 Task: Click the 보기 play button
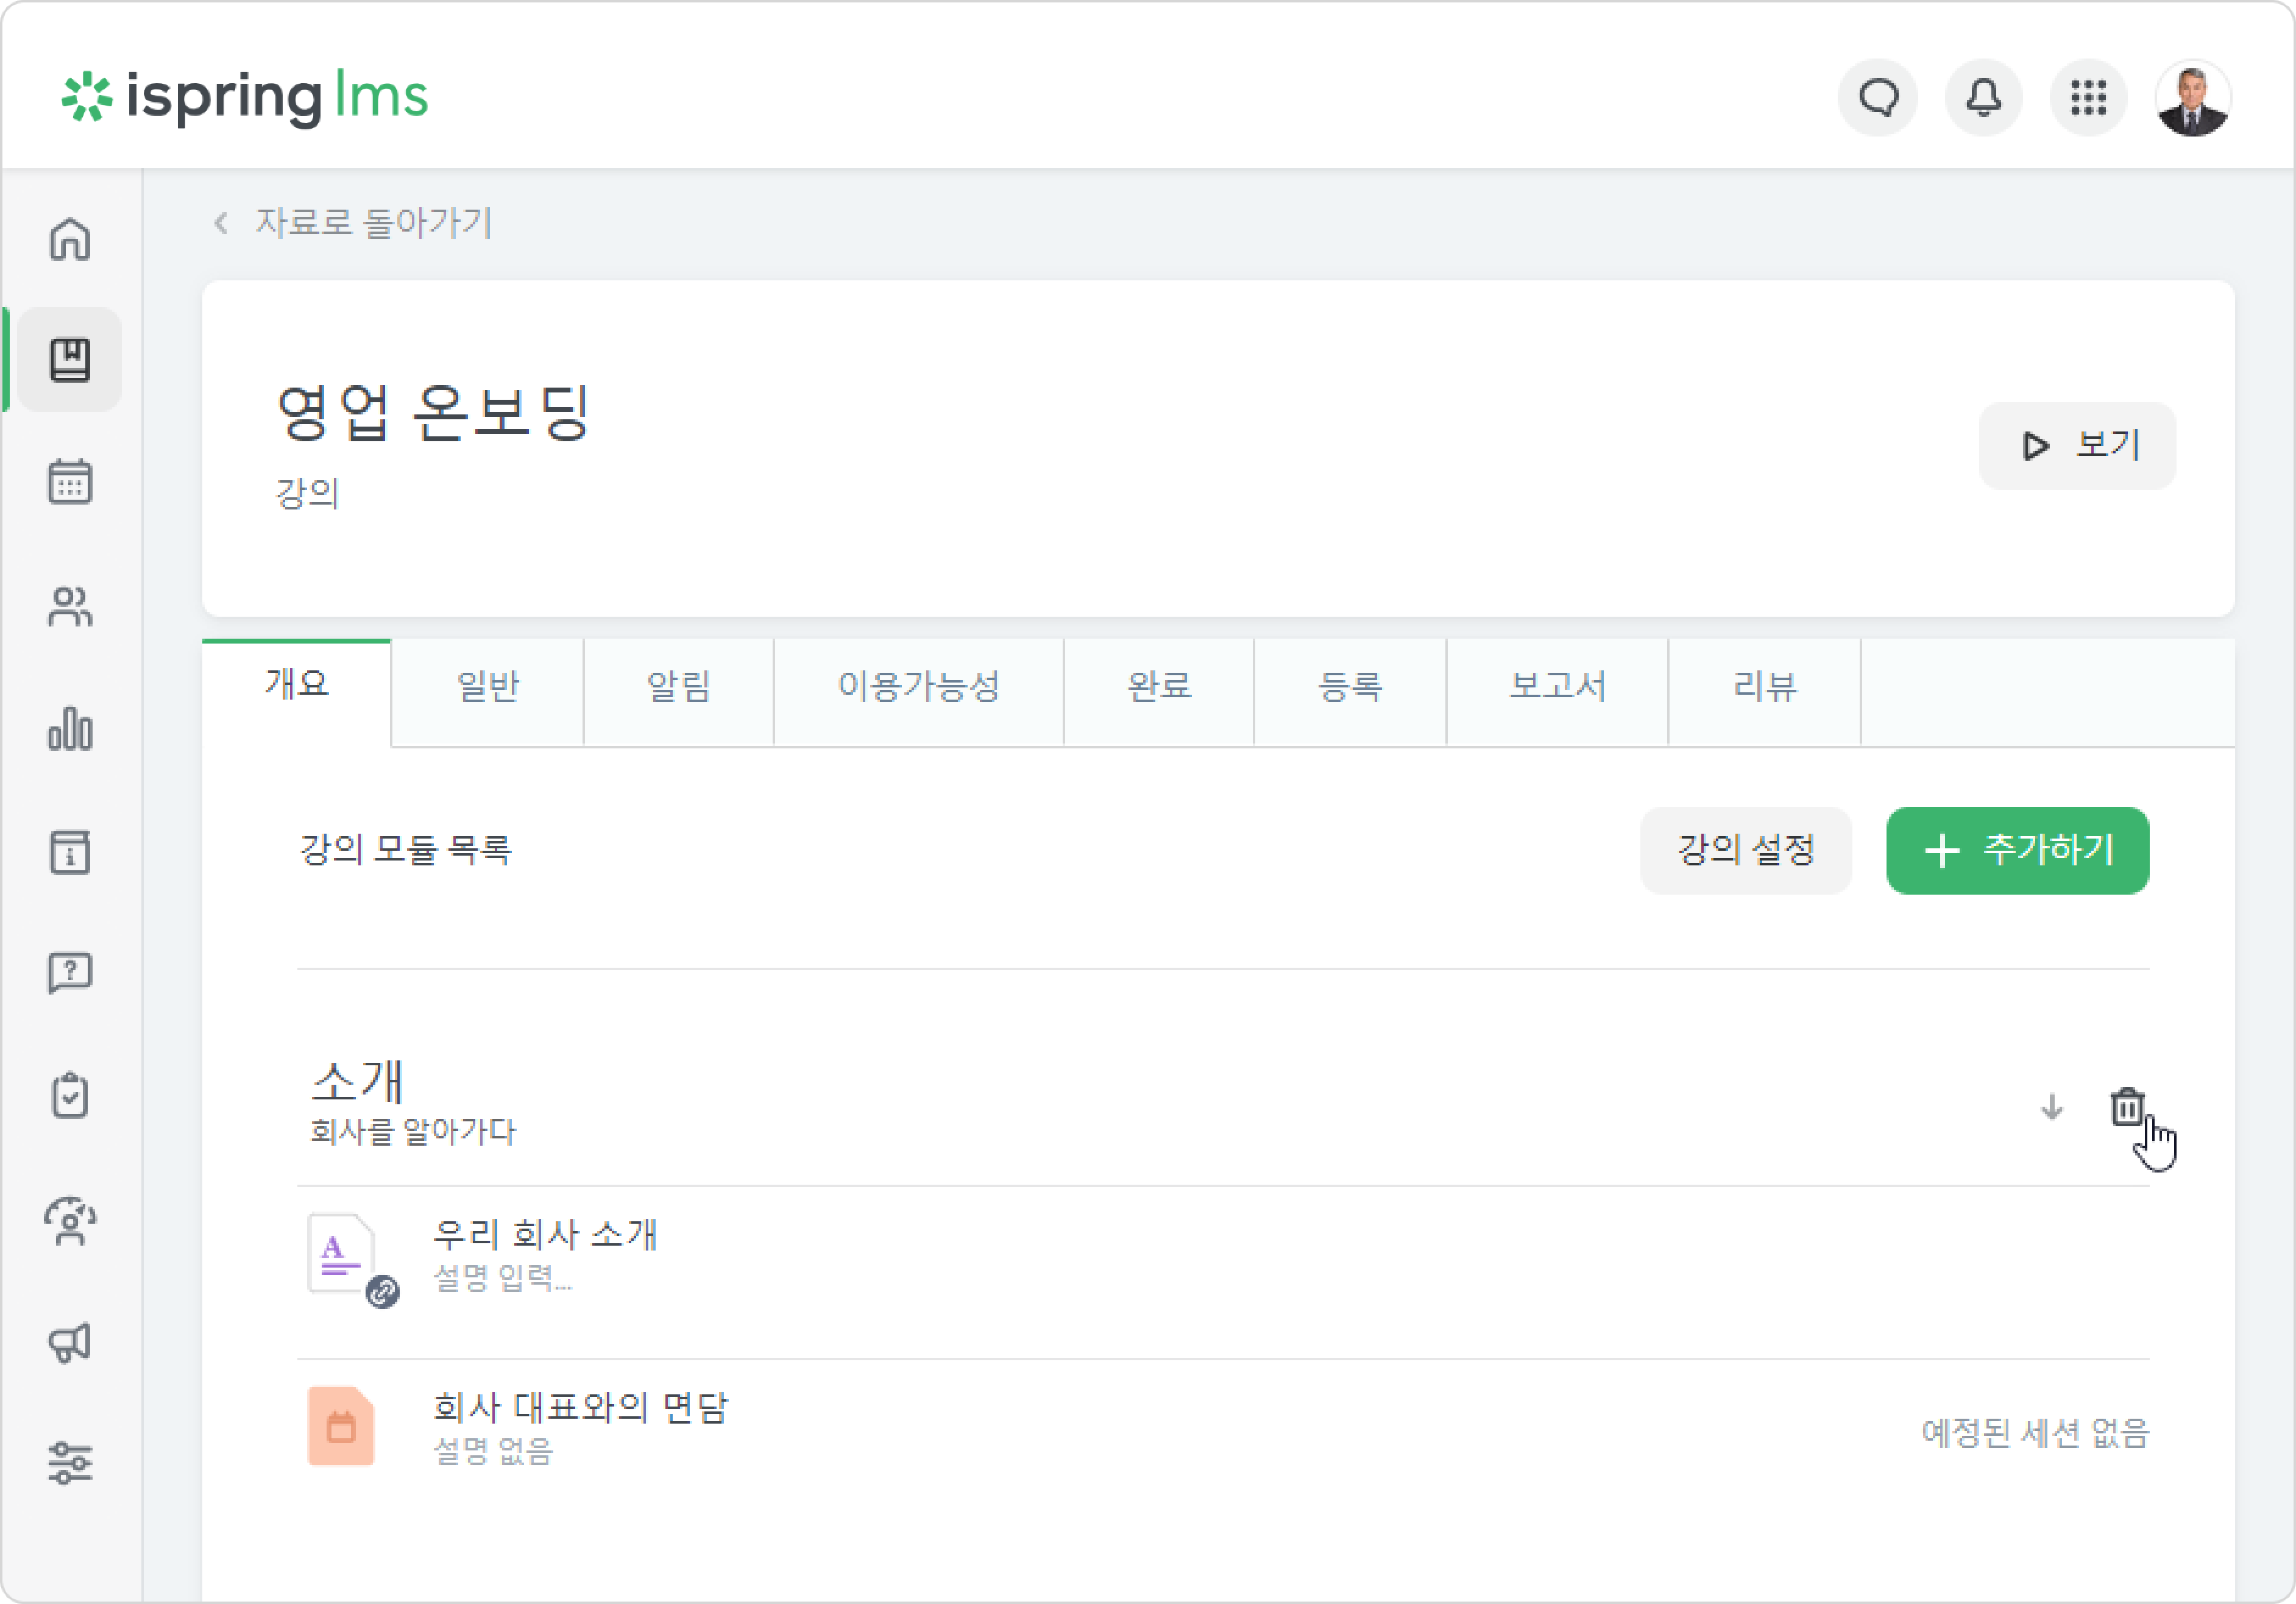pyautogui.click(x=2077, y=446)
